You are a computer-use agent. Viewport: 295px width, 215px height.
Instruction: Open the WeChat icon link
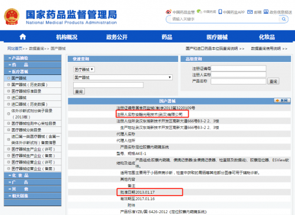coord(199,12)
